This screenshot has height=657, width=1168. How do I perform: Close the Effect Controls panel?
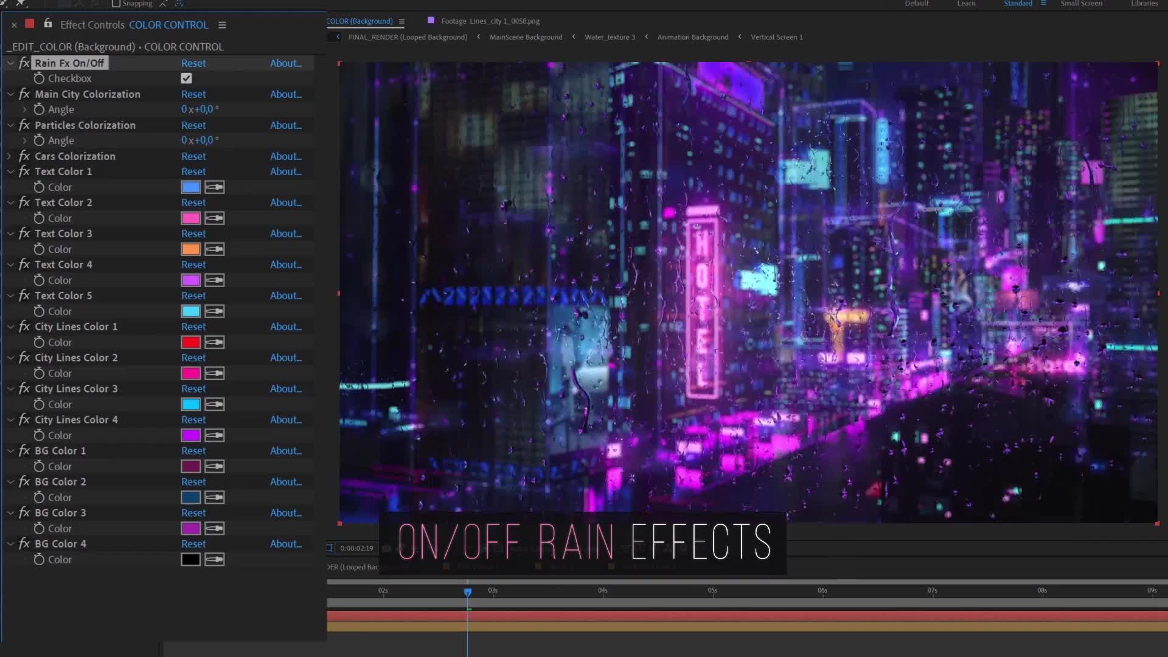tap(14, 25)
